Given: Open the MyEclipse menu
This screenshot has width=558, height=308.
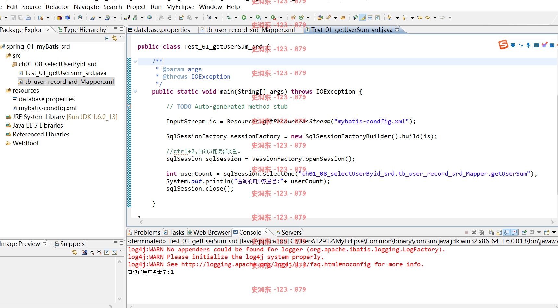Looking at the screenshot, I should pos(180,7).
